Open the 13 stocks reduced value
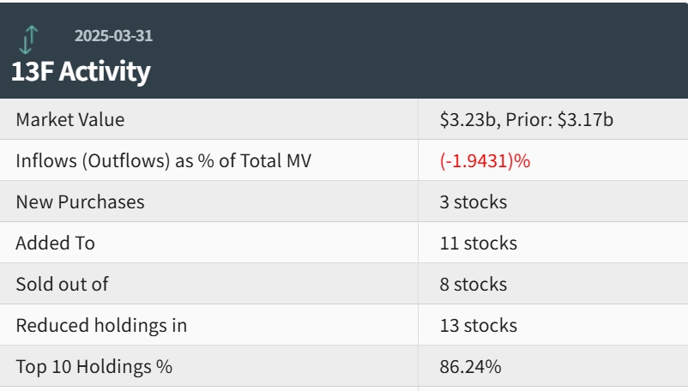 [x=479, y=326]
